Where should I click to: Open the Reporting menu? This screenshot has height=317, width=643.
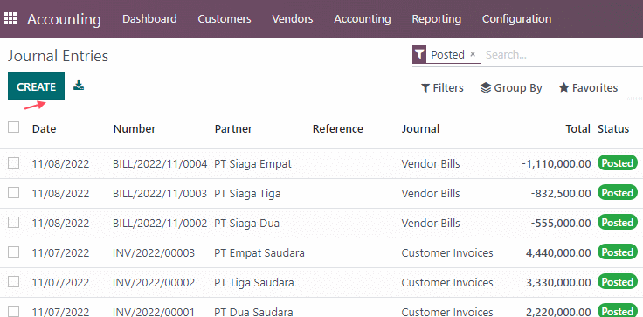(x=436, y=19)
